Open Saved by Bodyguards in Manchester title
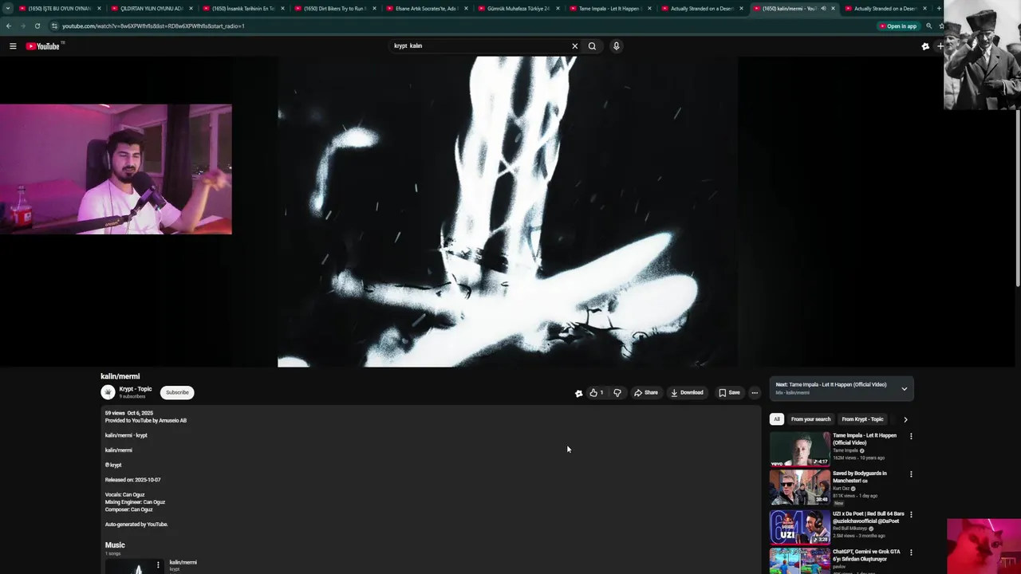 point(860,477)
